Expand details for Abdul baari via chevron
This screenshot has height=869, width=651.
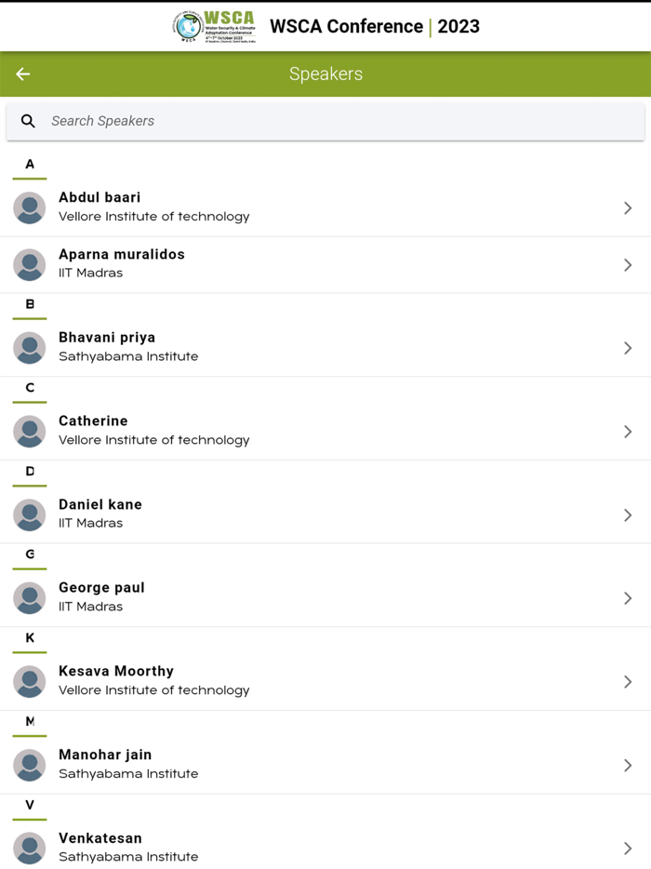tap(628, 207)
